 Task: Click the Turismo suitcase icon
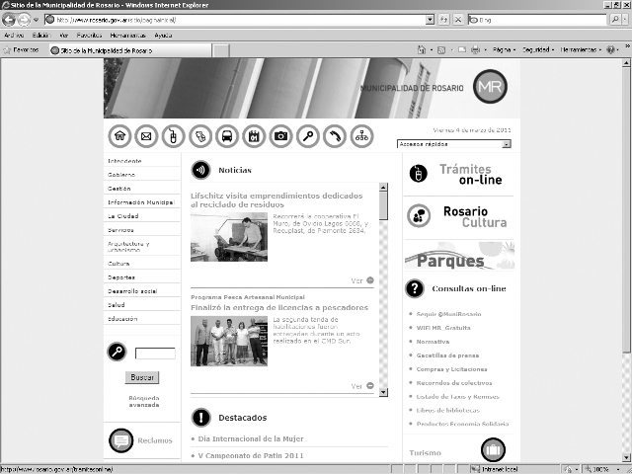[493, 449]
